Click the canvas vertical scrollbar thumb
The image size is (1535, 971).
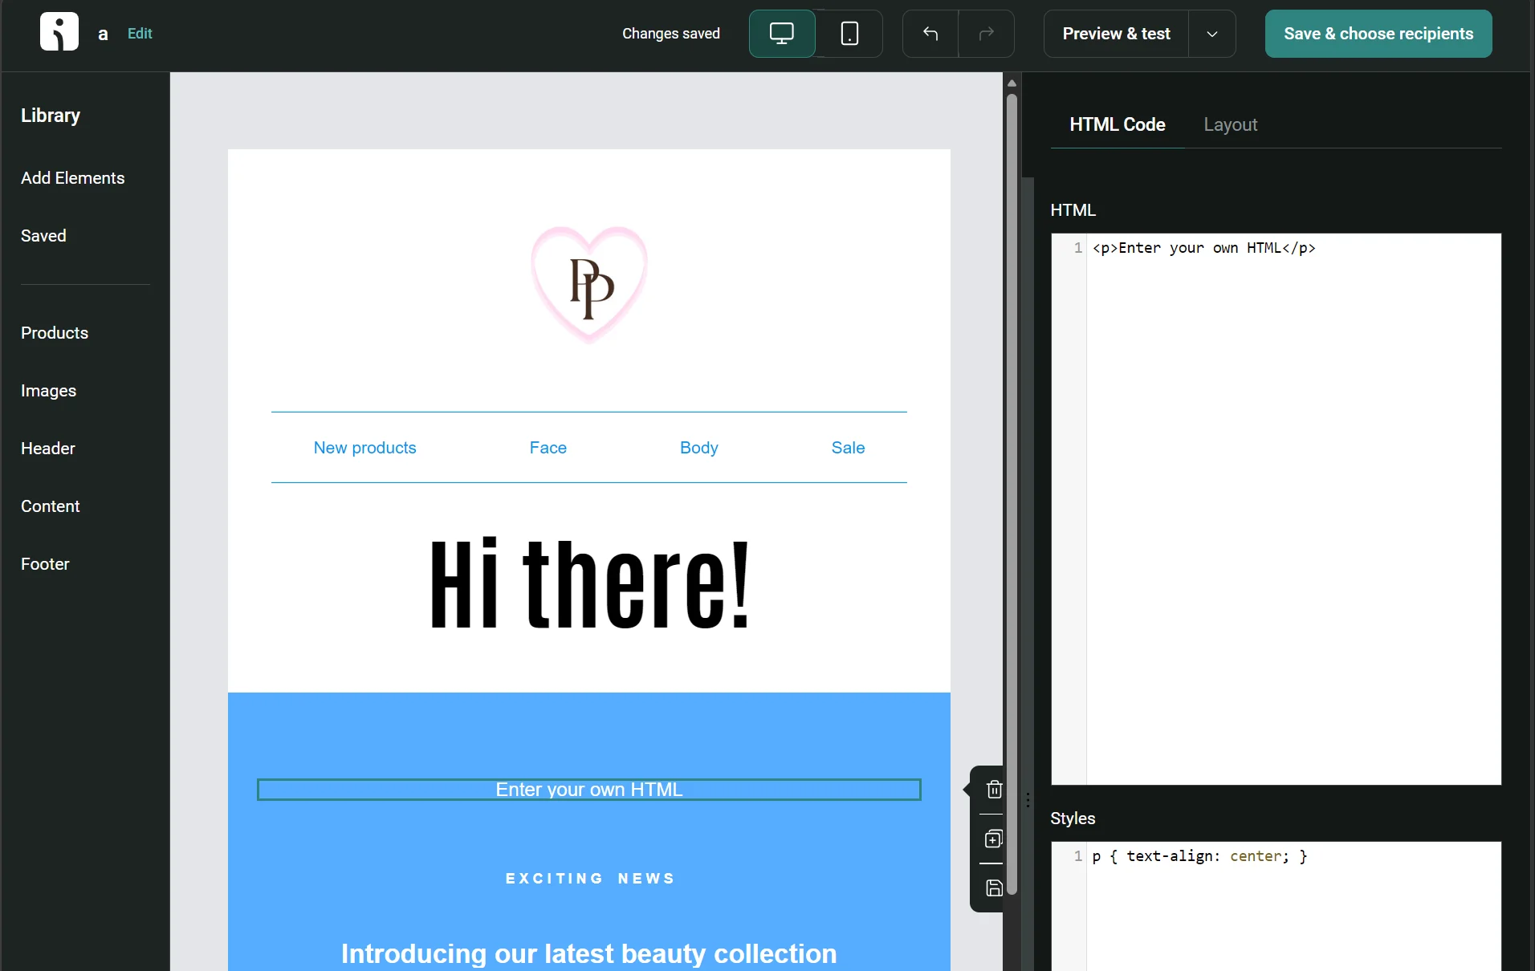1012,494
